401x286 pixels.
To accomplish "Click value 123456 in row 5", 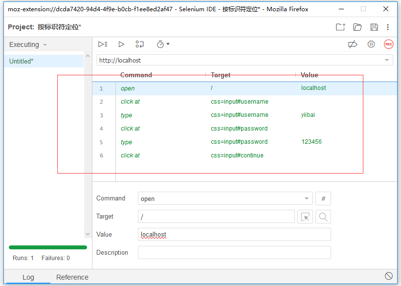I will (311, 142).
